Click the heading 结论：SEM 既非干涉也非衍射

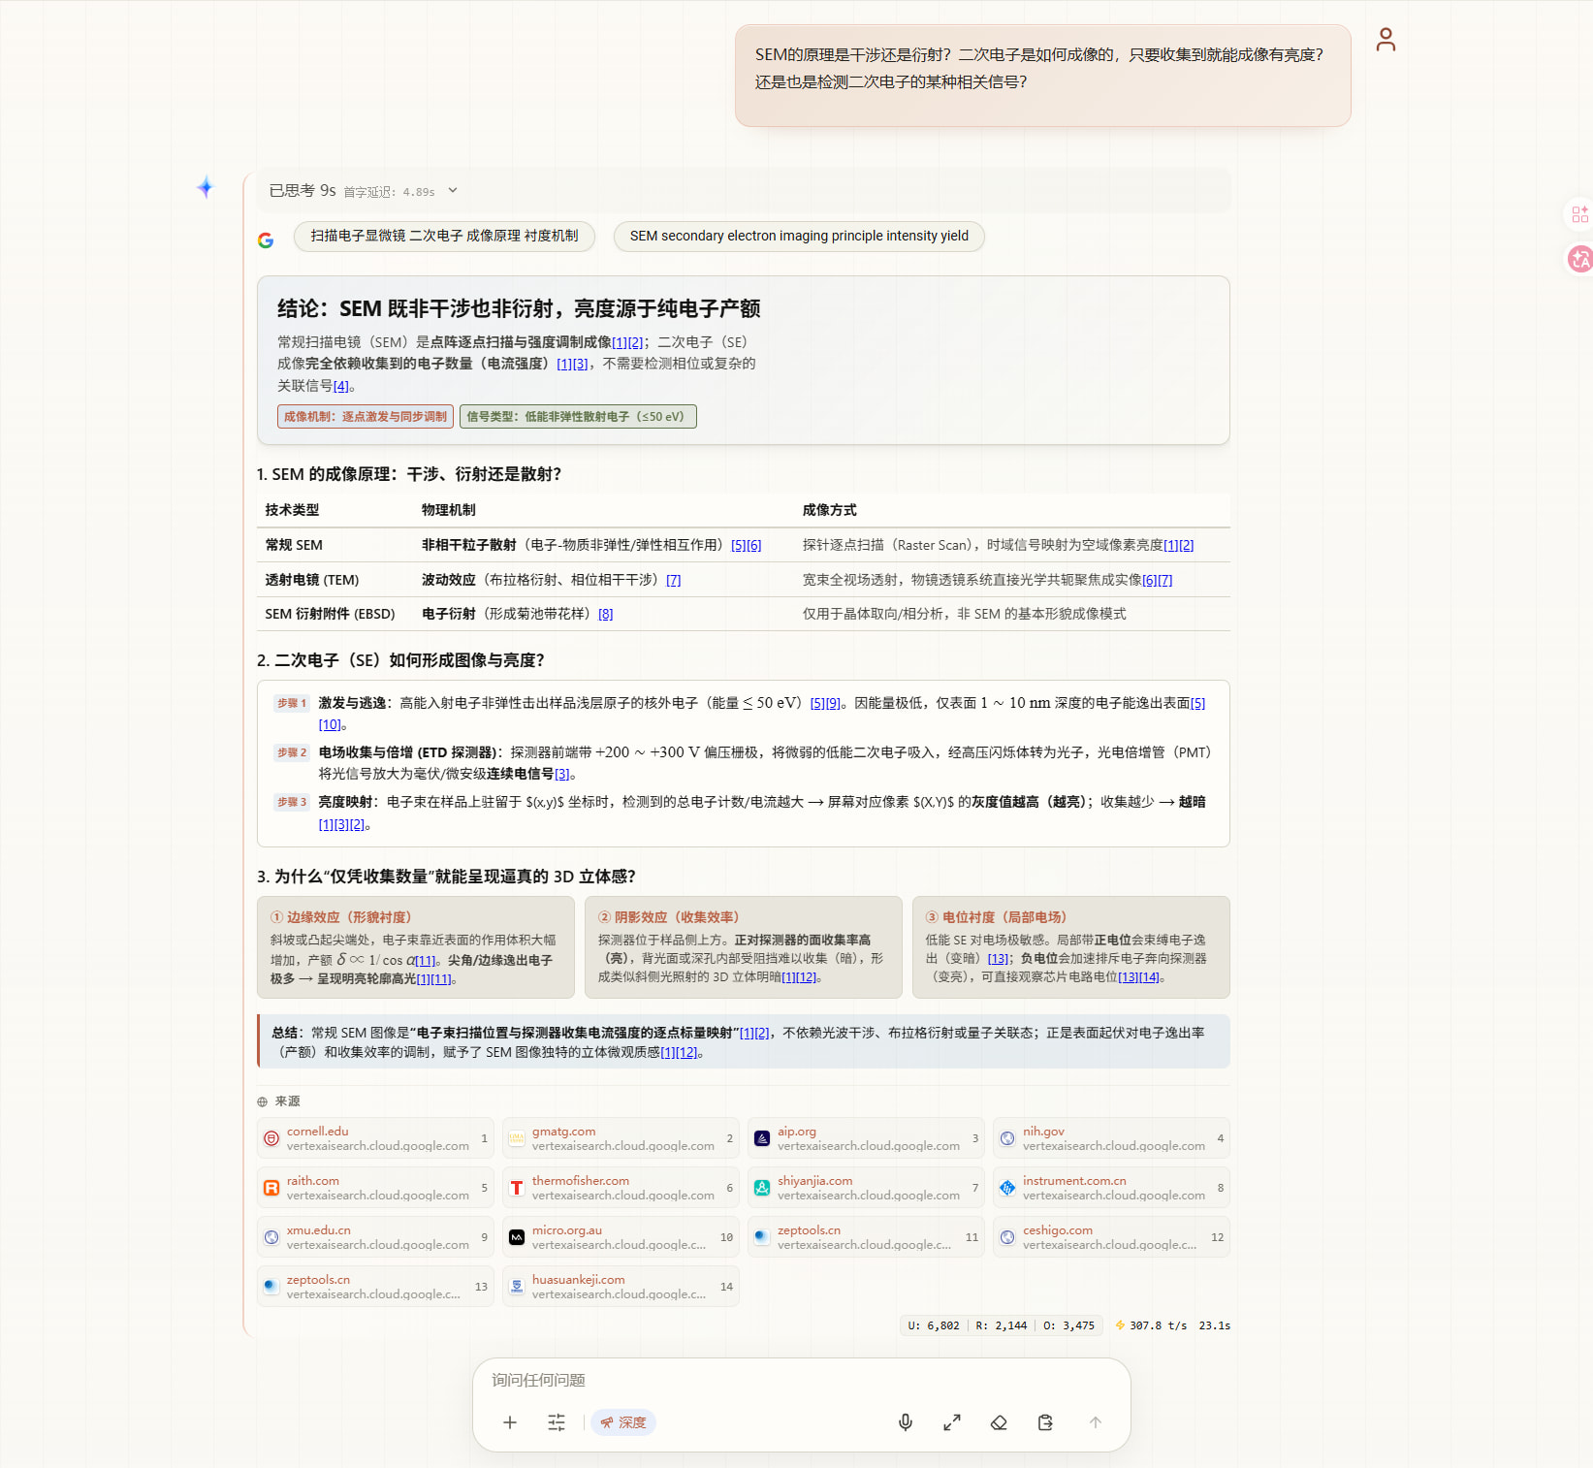[x=519, y=308]
